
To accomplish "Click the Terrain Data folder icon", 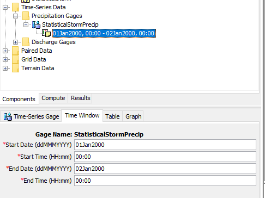I will point(15,68).
